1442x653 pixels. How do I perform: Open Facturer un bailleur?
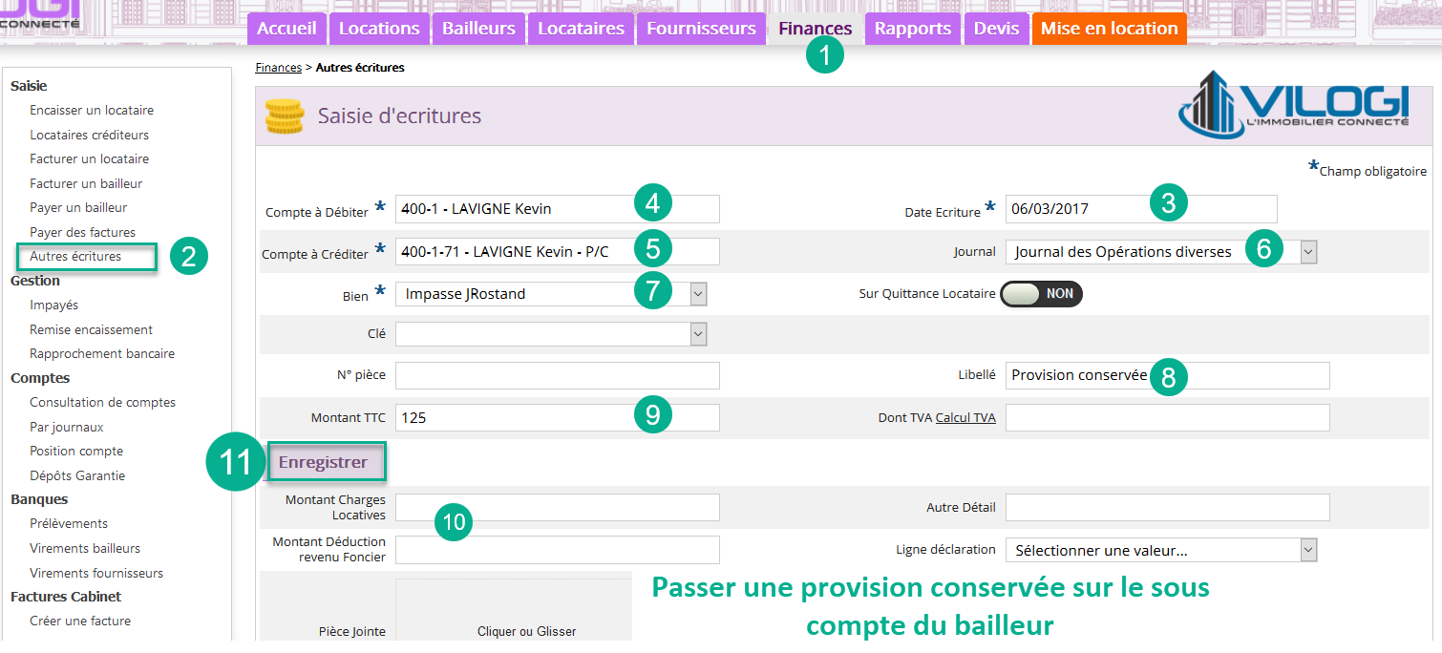tap(86, 184)
